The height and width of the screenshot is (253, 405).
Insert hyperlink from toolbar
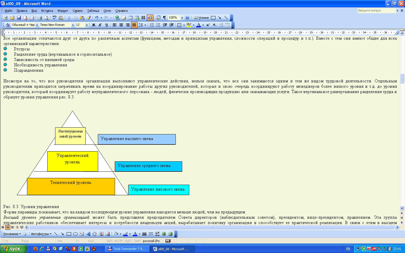pos(118,18)
